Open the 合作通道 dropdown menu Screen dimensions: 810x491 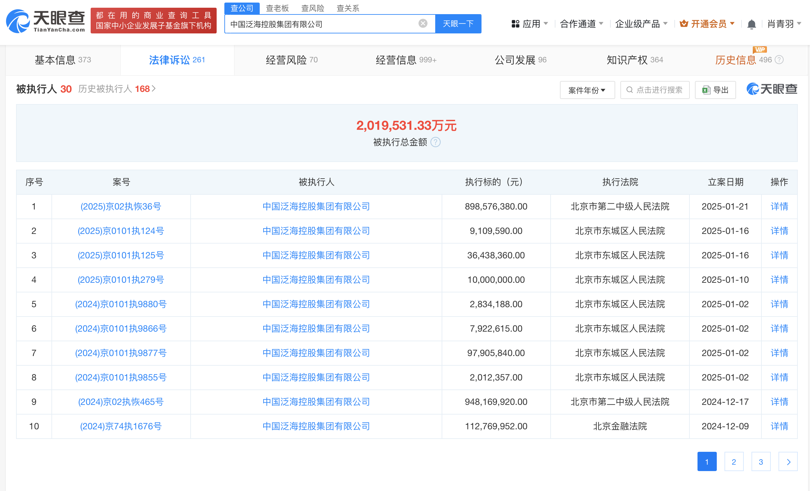point(581,24)
